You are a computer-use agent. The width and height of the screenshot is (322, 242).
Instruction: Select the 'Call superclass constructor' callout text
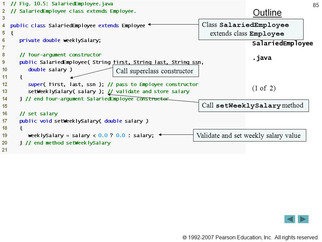(155, 71)
